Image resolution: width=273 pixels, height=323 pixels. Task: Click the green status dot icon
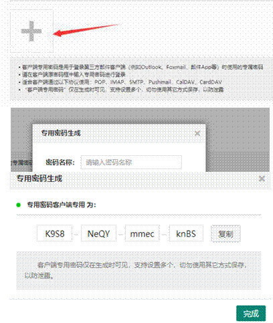19,205
